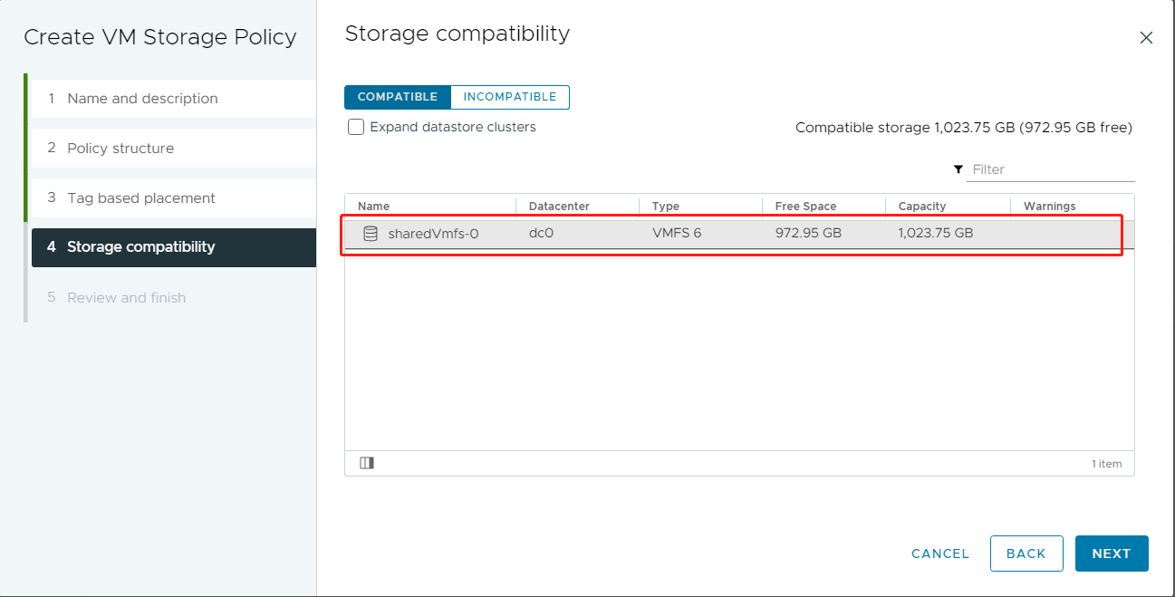Sort by the Warnings column header
1175x597 pixels.
coord(1050,207)
